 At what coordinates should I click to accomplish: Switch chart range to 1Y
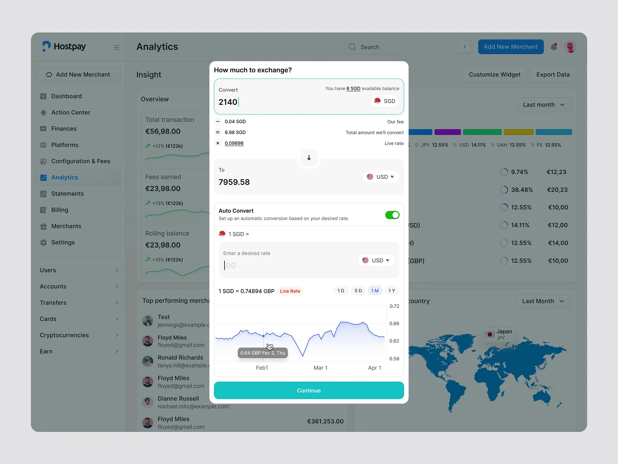pos(392,290)
